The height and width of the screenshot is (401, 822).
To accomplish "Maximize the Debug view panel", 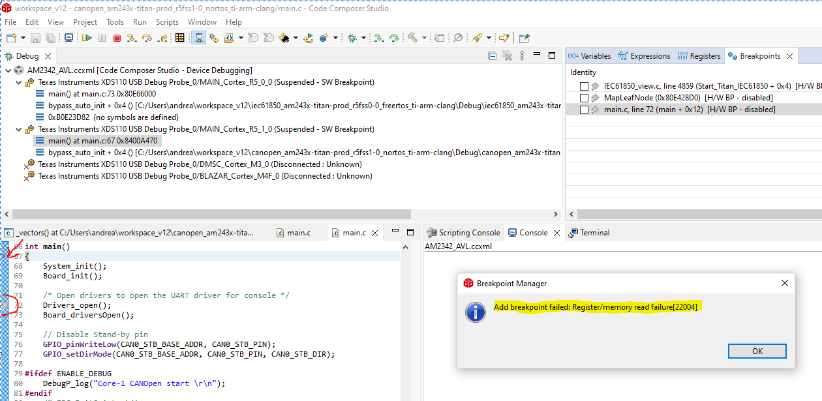I will (552, 55).
